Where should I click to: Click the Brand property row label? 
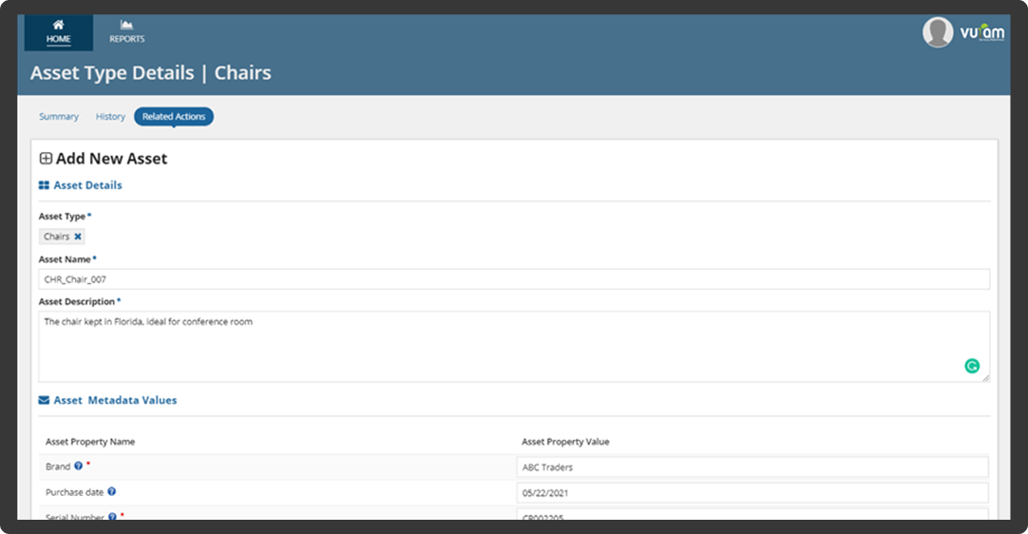tap(58, 467)
